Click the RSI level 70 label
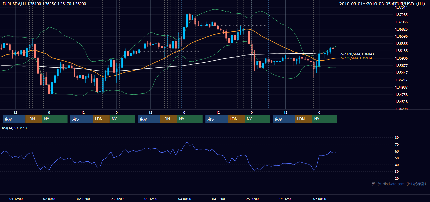Image resolution: width=430 pixels, height=202 pixels. [x=397, y=145]
